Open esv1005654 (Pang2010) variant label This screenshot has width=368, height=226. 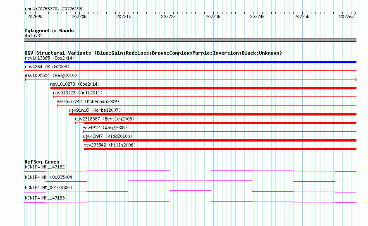pos(51,75)
